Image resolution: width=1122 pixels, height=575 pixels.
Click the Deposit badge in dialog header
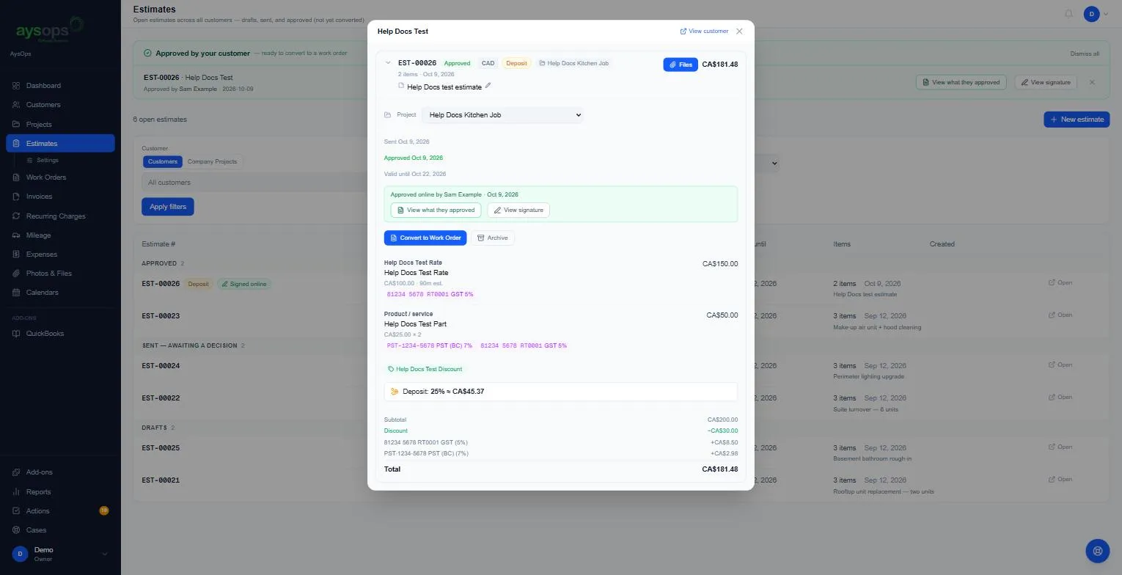pyautogui.click(x=516, y=63)
